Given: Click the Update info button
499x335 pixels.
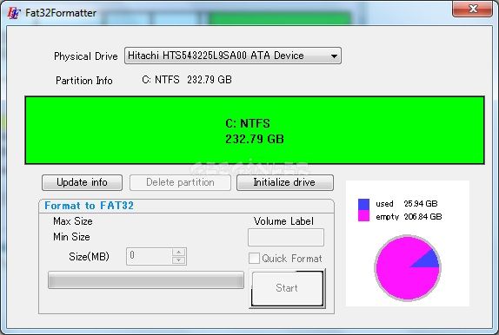Looking at the screenshot, I should pos(82,182).
